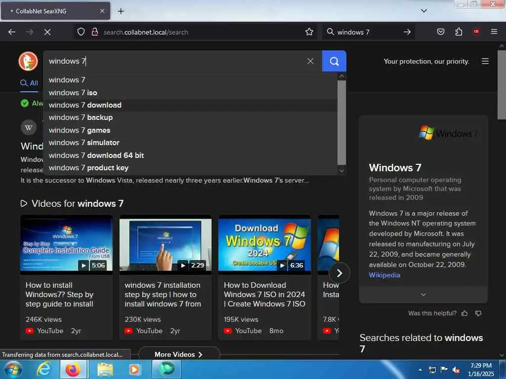506x379 pixels.
Task: Select the All results tab
Action: coord(29,83)
